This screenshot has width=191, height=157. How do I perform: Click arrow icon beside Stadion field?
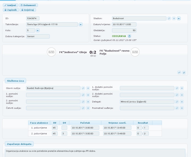[x=179, y=19]
